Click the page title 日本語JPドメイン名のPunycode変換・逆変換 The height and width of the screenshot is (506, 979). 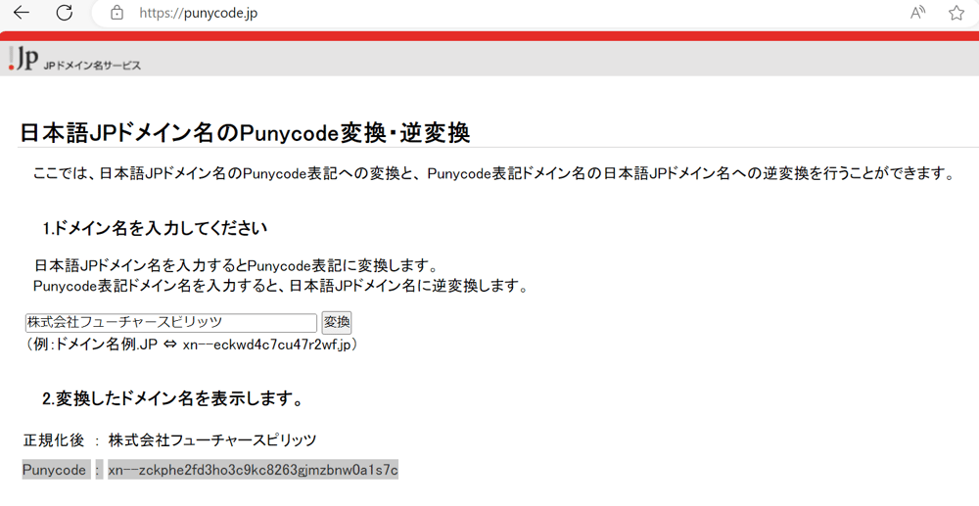[245, 133]
